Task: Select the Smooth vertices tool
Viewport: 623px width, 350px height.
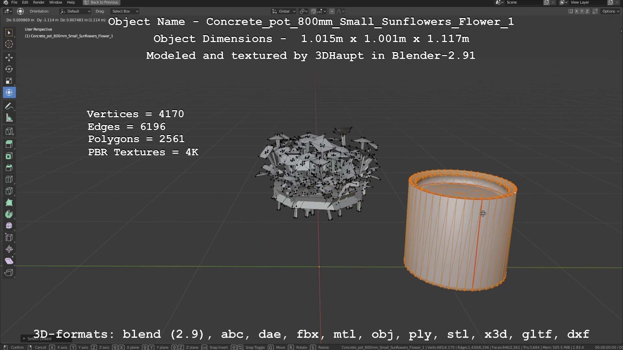Action: (x=9, y=226)
